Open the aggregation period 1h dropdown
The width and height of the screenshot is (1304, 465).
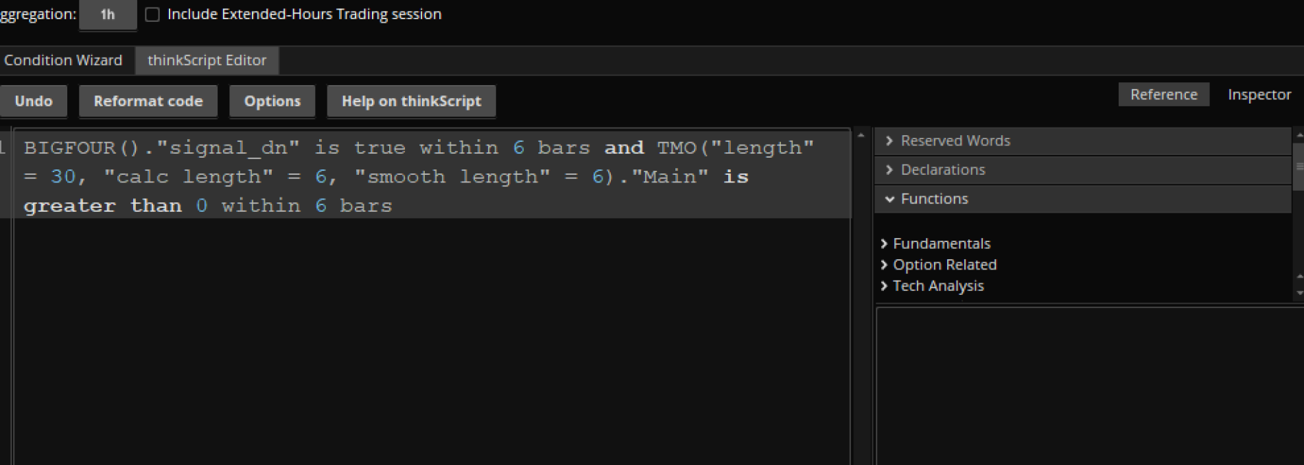pos(108,14)
